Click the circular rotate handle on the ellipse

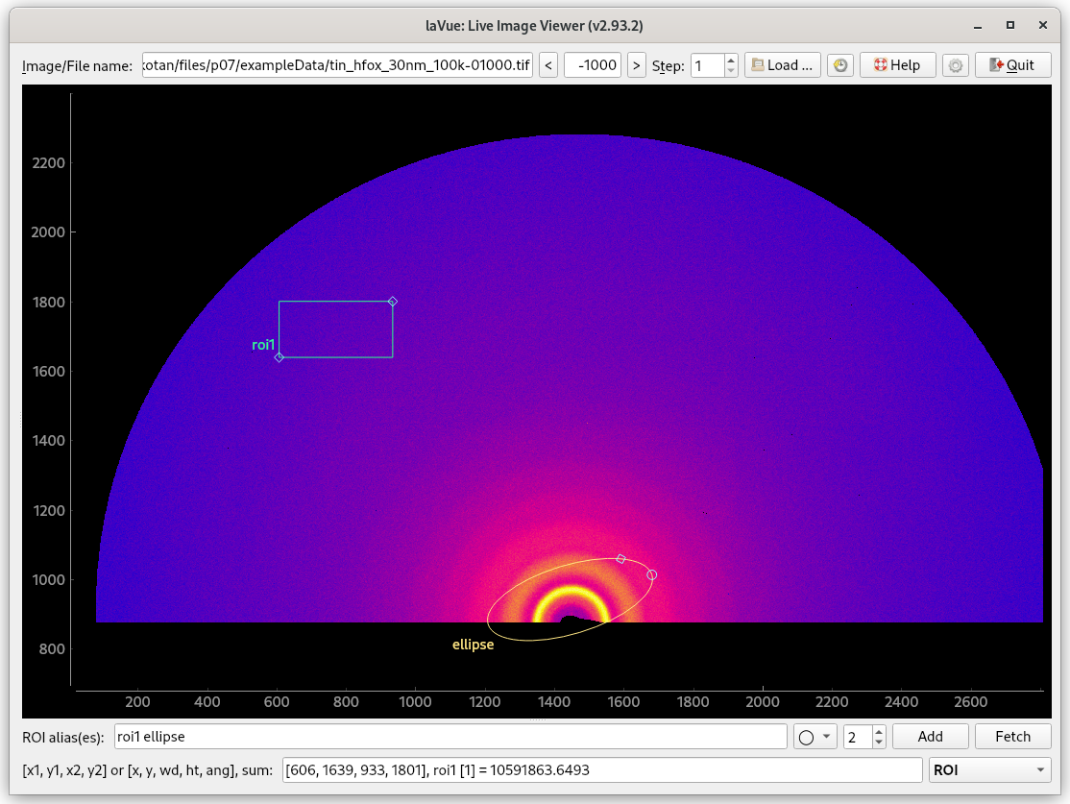click(652, 574)
